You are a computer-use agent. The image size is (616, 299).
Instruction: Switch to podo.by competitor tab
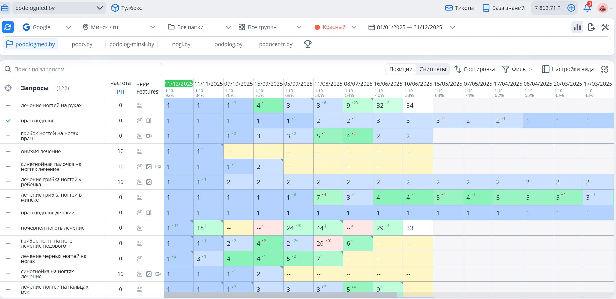click(82, 44)
